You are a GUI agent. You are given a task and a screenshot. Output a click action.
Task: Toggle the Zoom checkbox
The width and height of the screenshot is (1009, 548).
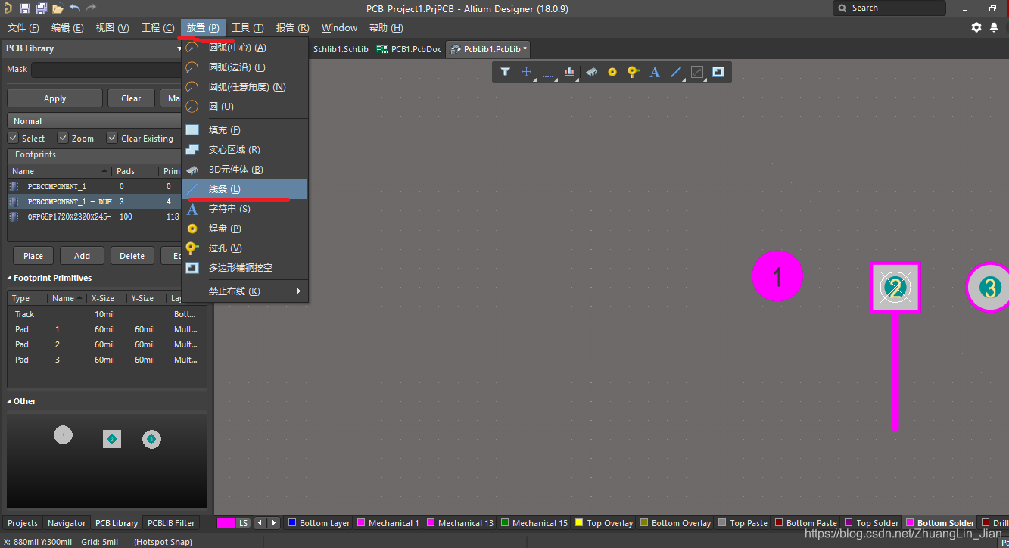coord(63,138)
